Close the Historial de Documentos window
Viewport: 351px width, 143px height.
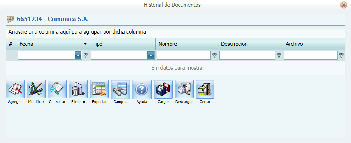coord(344,5)
